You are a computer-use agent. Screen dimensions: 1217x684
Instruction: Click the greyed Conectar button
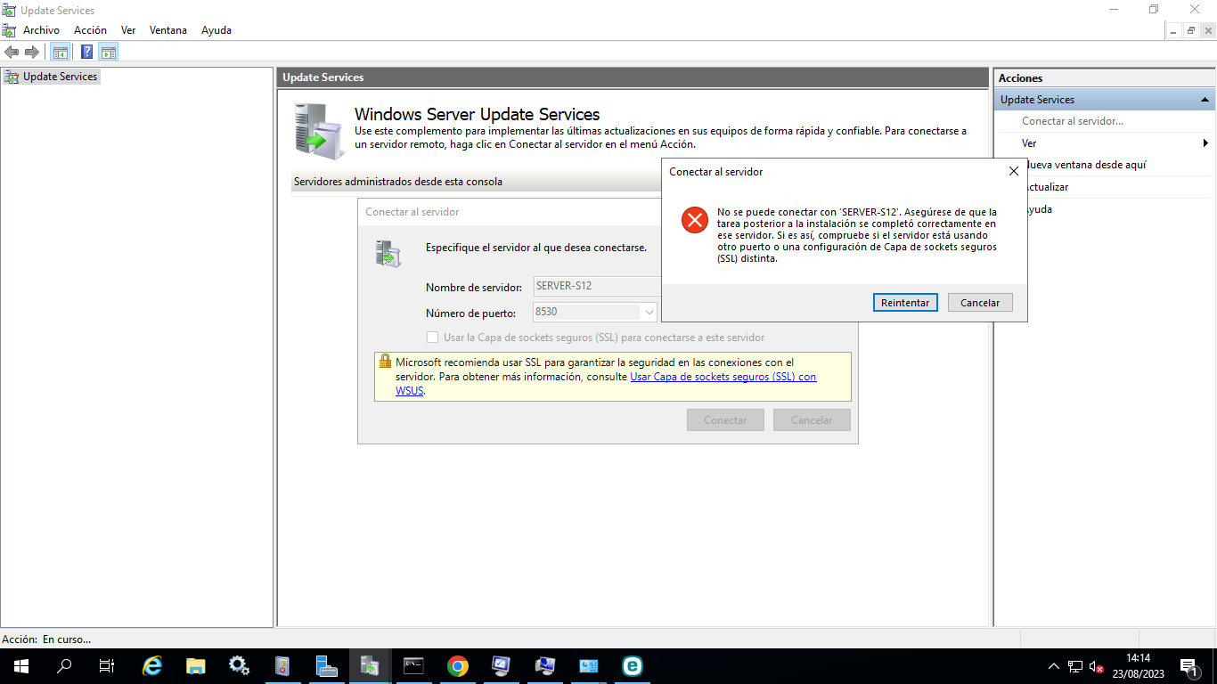click(x=725, y=419)
